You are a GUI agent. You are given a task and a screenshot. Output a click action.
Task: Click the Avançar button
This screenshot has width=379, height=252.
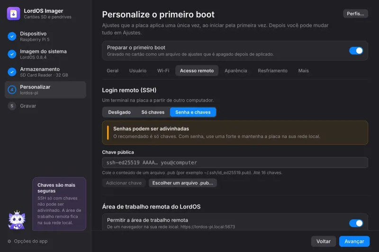(354, 242)
